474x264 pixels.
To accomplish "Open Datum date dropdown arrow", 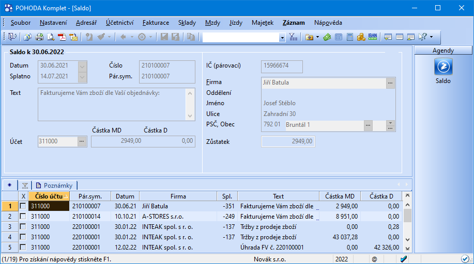I will pyautogui.click(x=82, y=66).
